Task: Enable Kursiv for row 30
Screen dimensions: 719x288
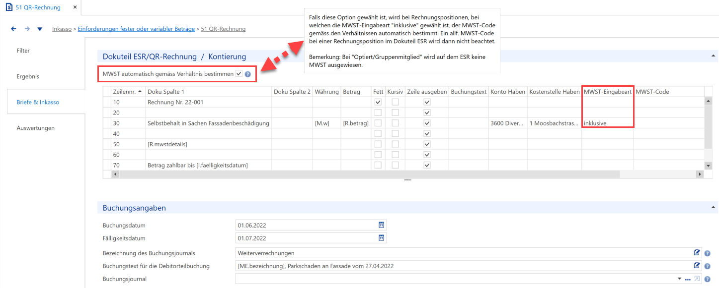Action: (x=395, y=123)
